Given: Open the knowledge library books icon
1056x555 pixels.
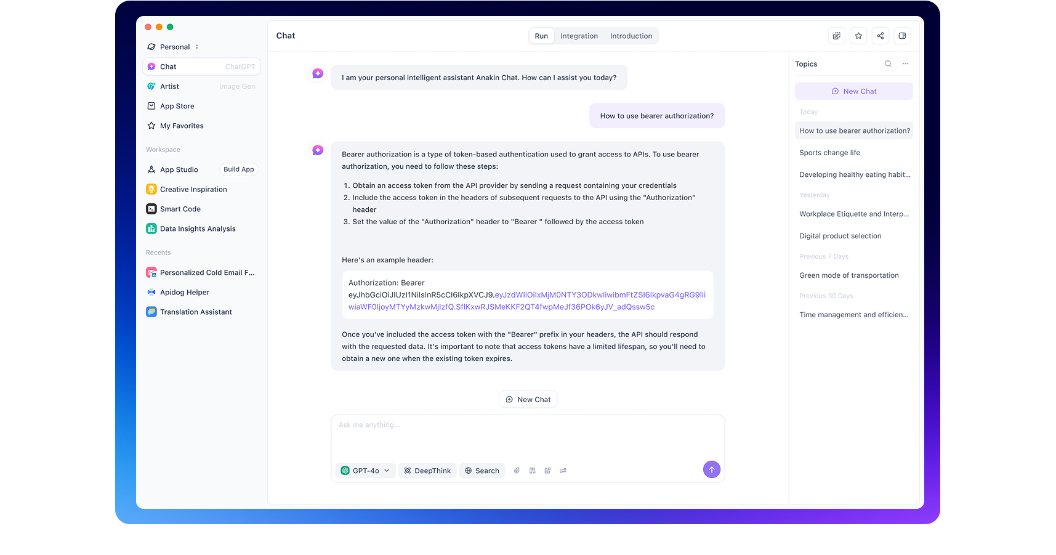Looking at the screenshot, I should pyautogui.click(x=532, y=471).
